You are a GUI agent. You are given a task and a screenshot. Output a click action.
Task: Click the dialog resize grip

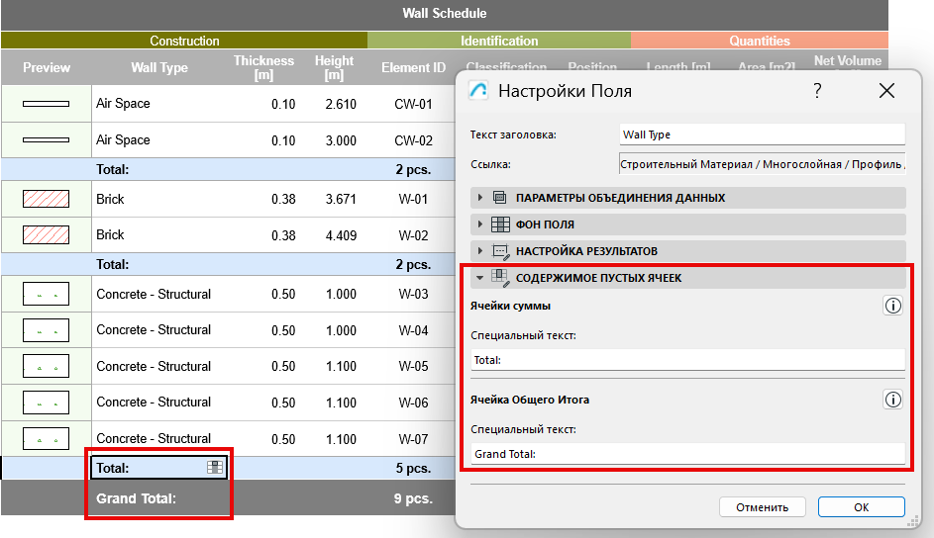[x=912, y=522]
